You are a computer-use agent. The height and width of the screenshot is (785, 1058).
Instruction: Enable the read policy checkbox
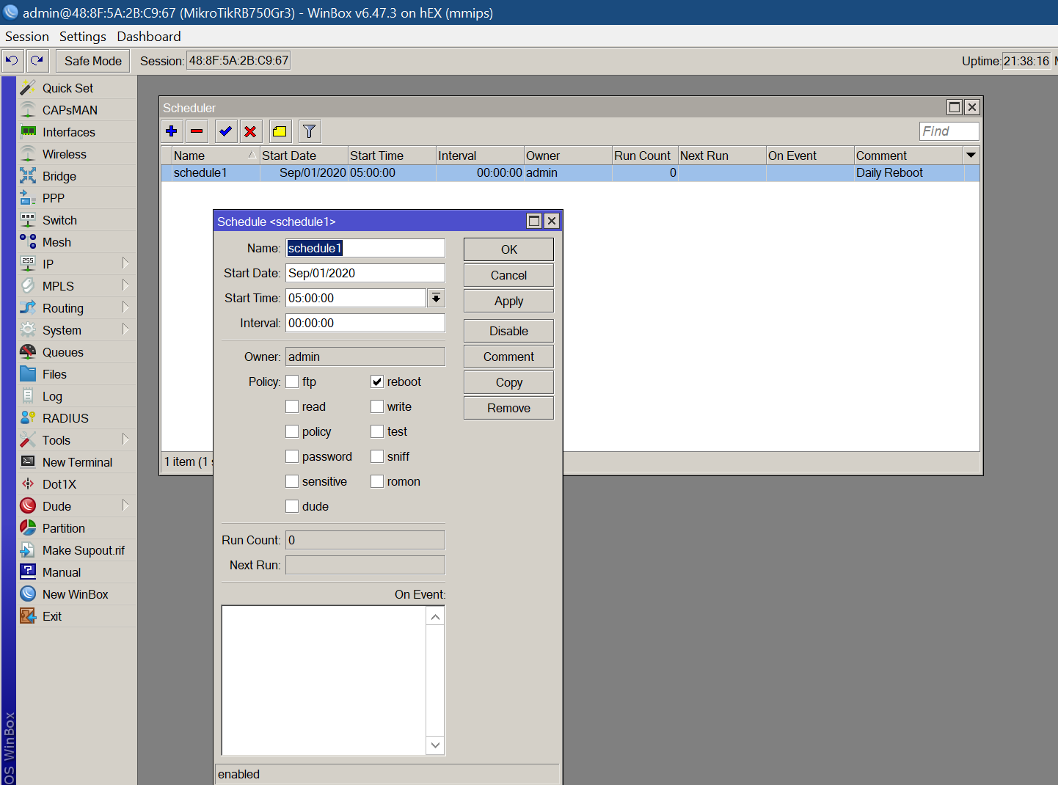pyautogui.click(x=292, y=406)
